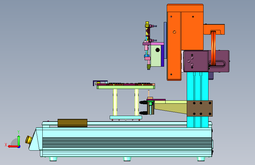
Task: Pick the yellow fitting atop dispenser assembly
Action: tap(147, 25)
